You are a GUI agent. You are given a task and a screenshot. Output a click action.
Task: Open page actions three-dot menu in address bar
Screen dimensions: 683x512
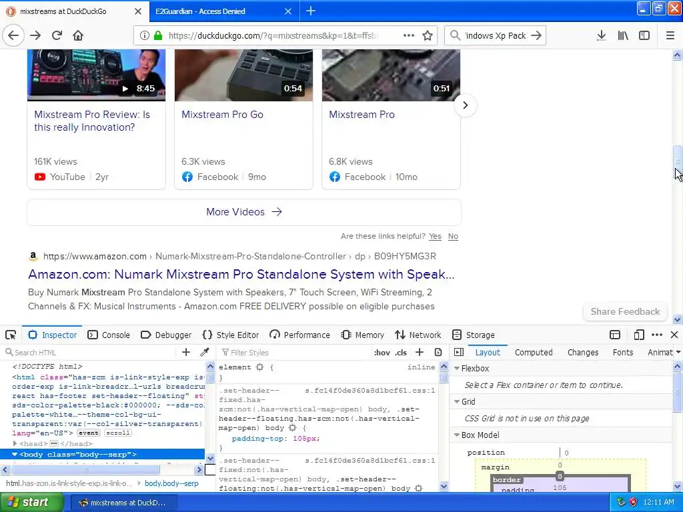(x=409, y=35)
